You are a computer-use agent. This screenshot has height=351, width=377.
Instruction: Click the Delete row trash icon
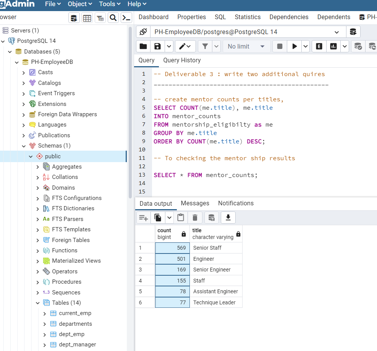coord(195,218)
